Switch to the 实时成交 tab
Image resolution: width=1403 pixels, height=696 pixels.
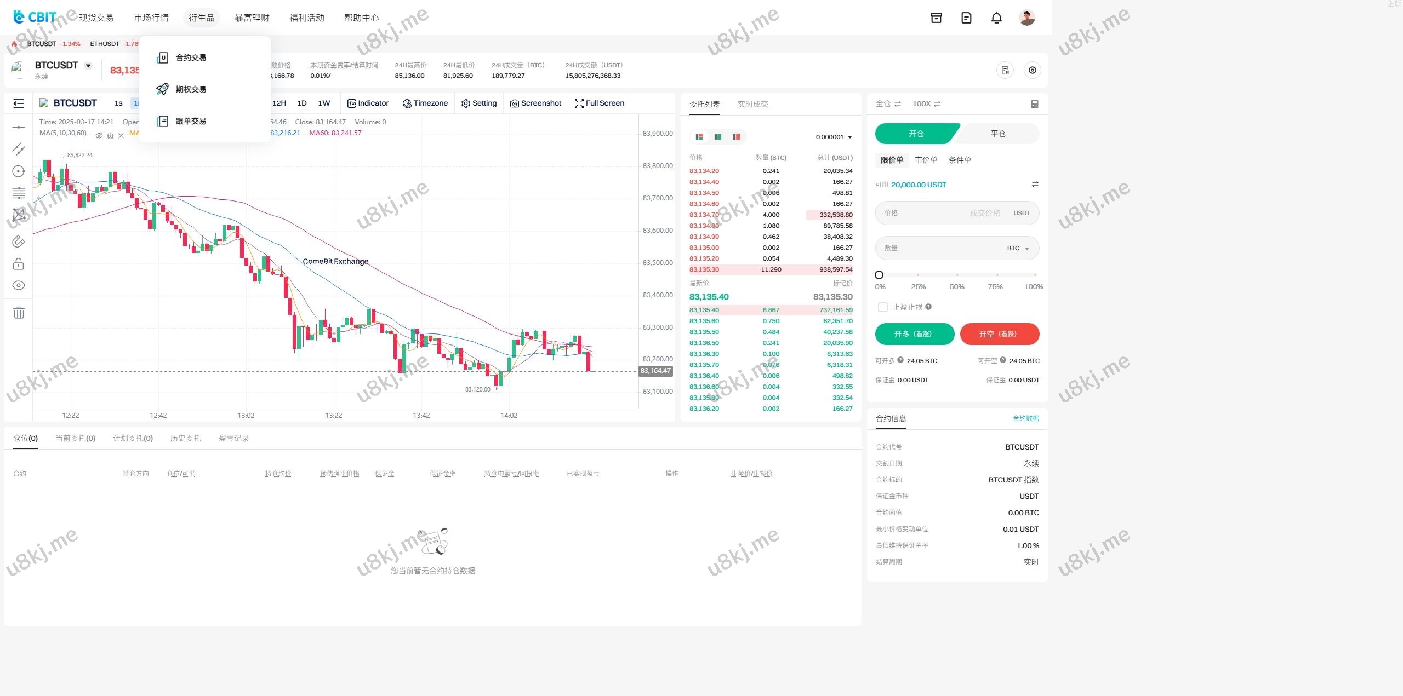tap(752, 104)
